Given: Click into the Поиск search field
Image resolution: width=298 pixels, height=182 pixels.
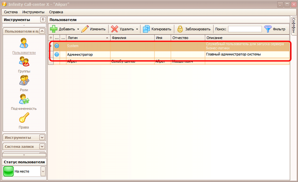Looking at the screenshot, I should [245, 29].
